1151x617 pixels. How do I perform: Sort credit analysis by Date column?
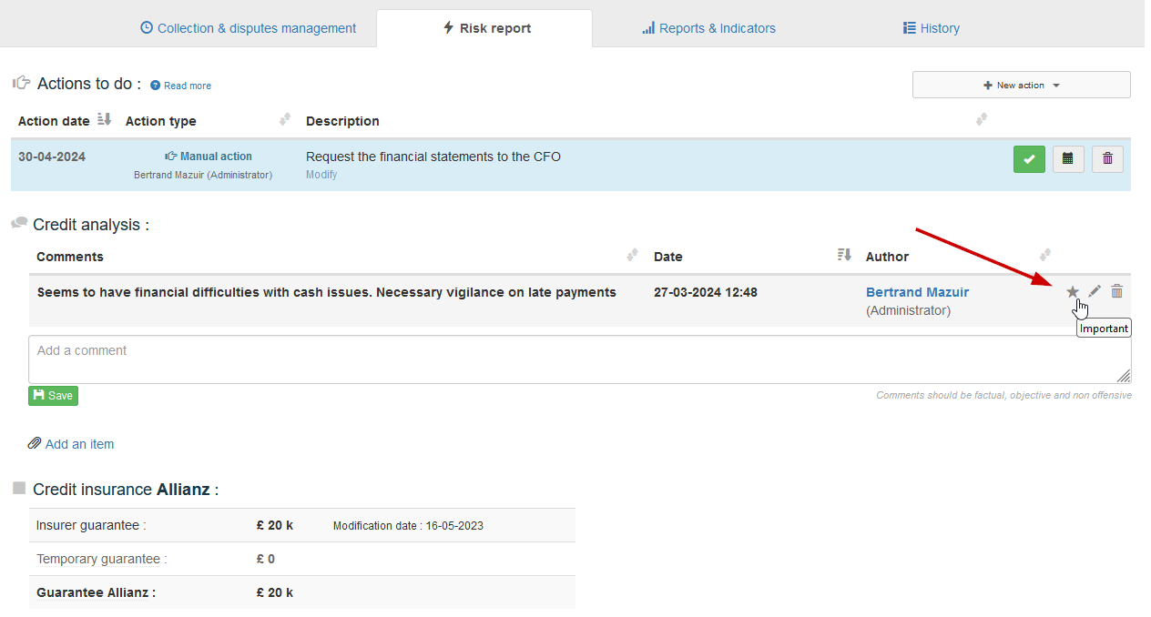pyautogui.click(x=843, y=256)
